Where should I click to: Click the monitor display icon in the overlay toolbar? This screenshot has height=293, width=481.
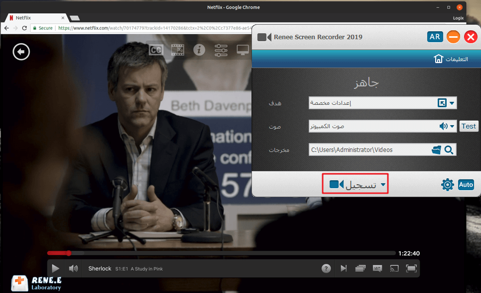pyautogui.click(x=242, y=50)
